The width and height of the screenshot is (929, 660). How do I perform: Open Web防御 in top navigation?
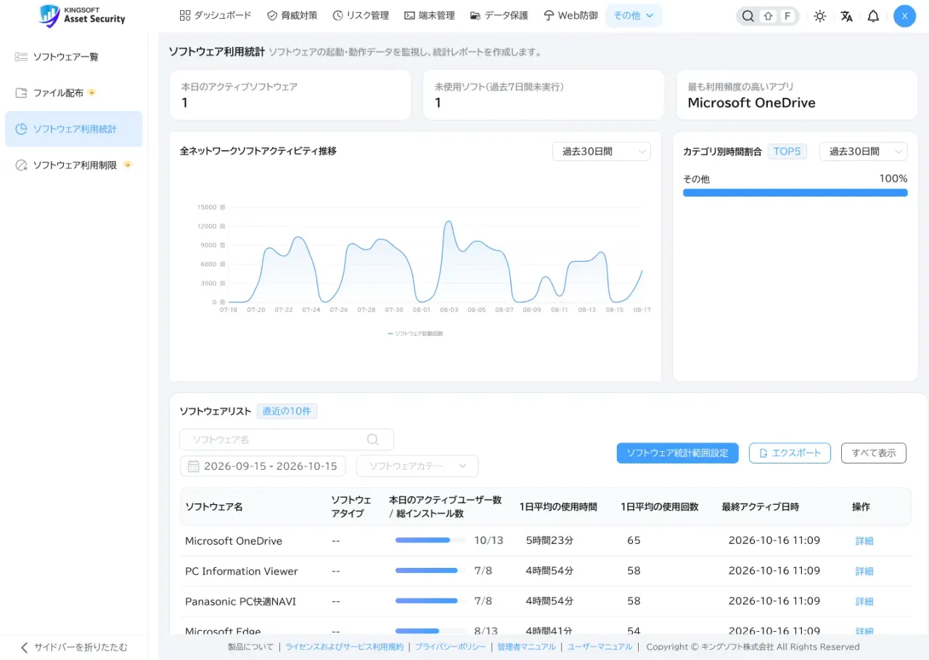coord(570,15)
